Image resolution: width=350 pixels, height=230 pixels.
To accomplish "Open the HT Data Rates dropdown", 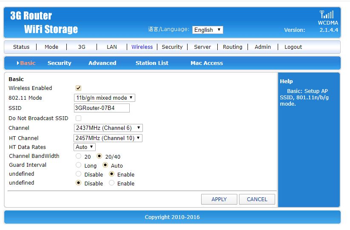I will [84, 147].
